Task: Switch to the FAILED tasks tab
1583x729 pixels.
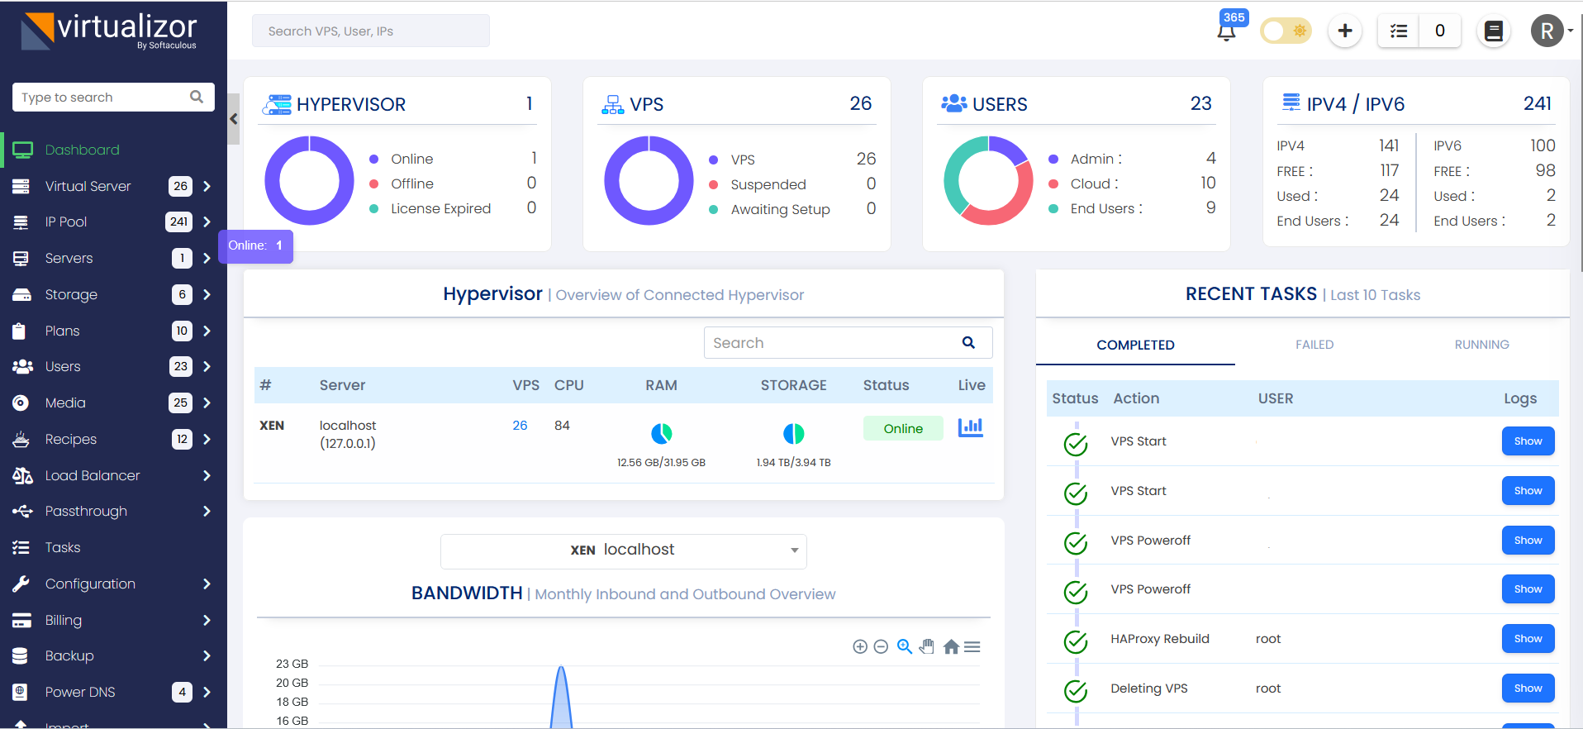Action: (x=1314, y=345)
